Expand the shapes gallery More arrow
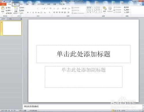Screen dimensions: 144x112 pyautogui.click(x=101, y=12)
